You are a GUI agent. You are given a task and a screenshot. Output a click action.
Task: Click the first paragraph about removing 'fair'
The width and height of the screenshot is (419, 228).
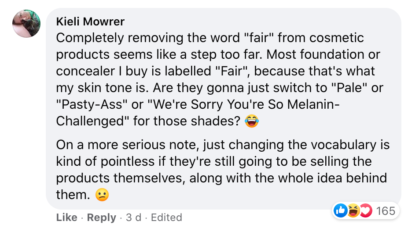point(210,71)
